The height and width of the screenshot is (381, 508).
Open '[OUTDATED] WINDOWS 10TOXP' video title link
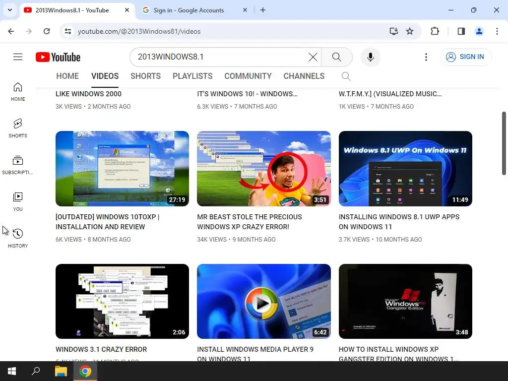click(107, 222)
